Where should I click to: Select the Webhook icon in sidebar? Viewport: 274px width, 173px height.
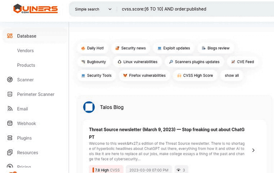tap(10, 124)
